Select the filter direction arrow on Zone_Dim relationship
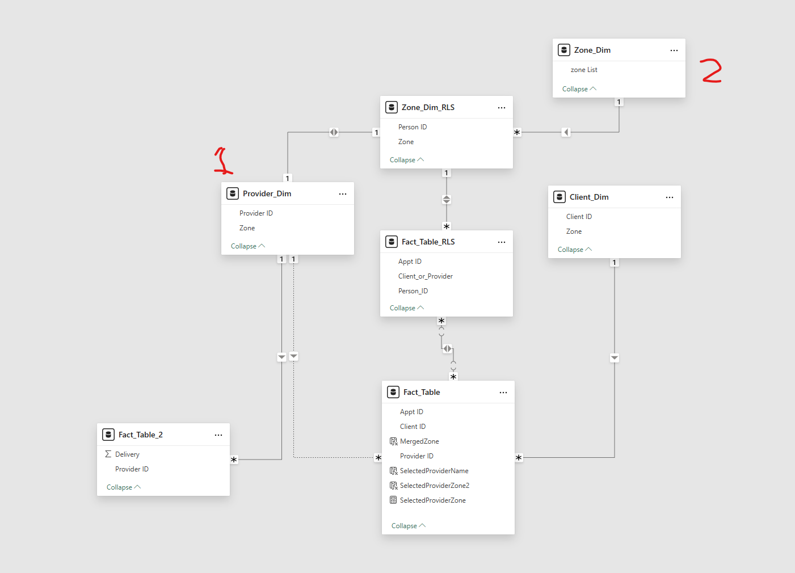Screen dimensions: 795x573 pos(566,132)
